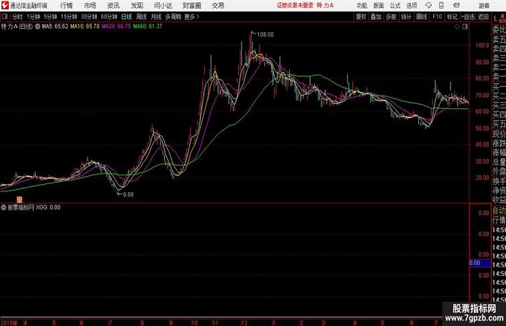Click the red L icon on right panel

pos(496,19)
